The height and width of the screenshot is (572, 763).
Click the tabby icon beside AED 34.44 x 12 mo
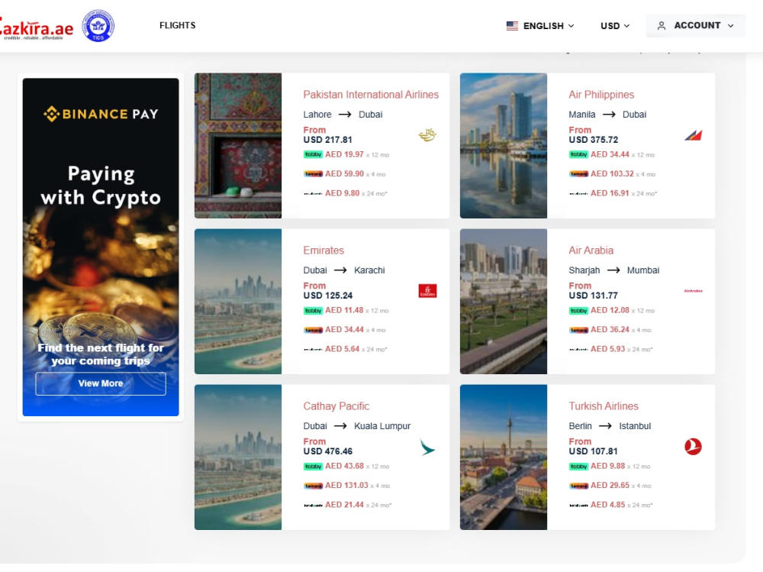point(578,154)
